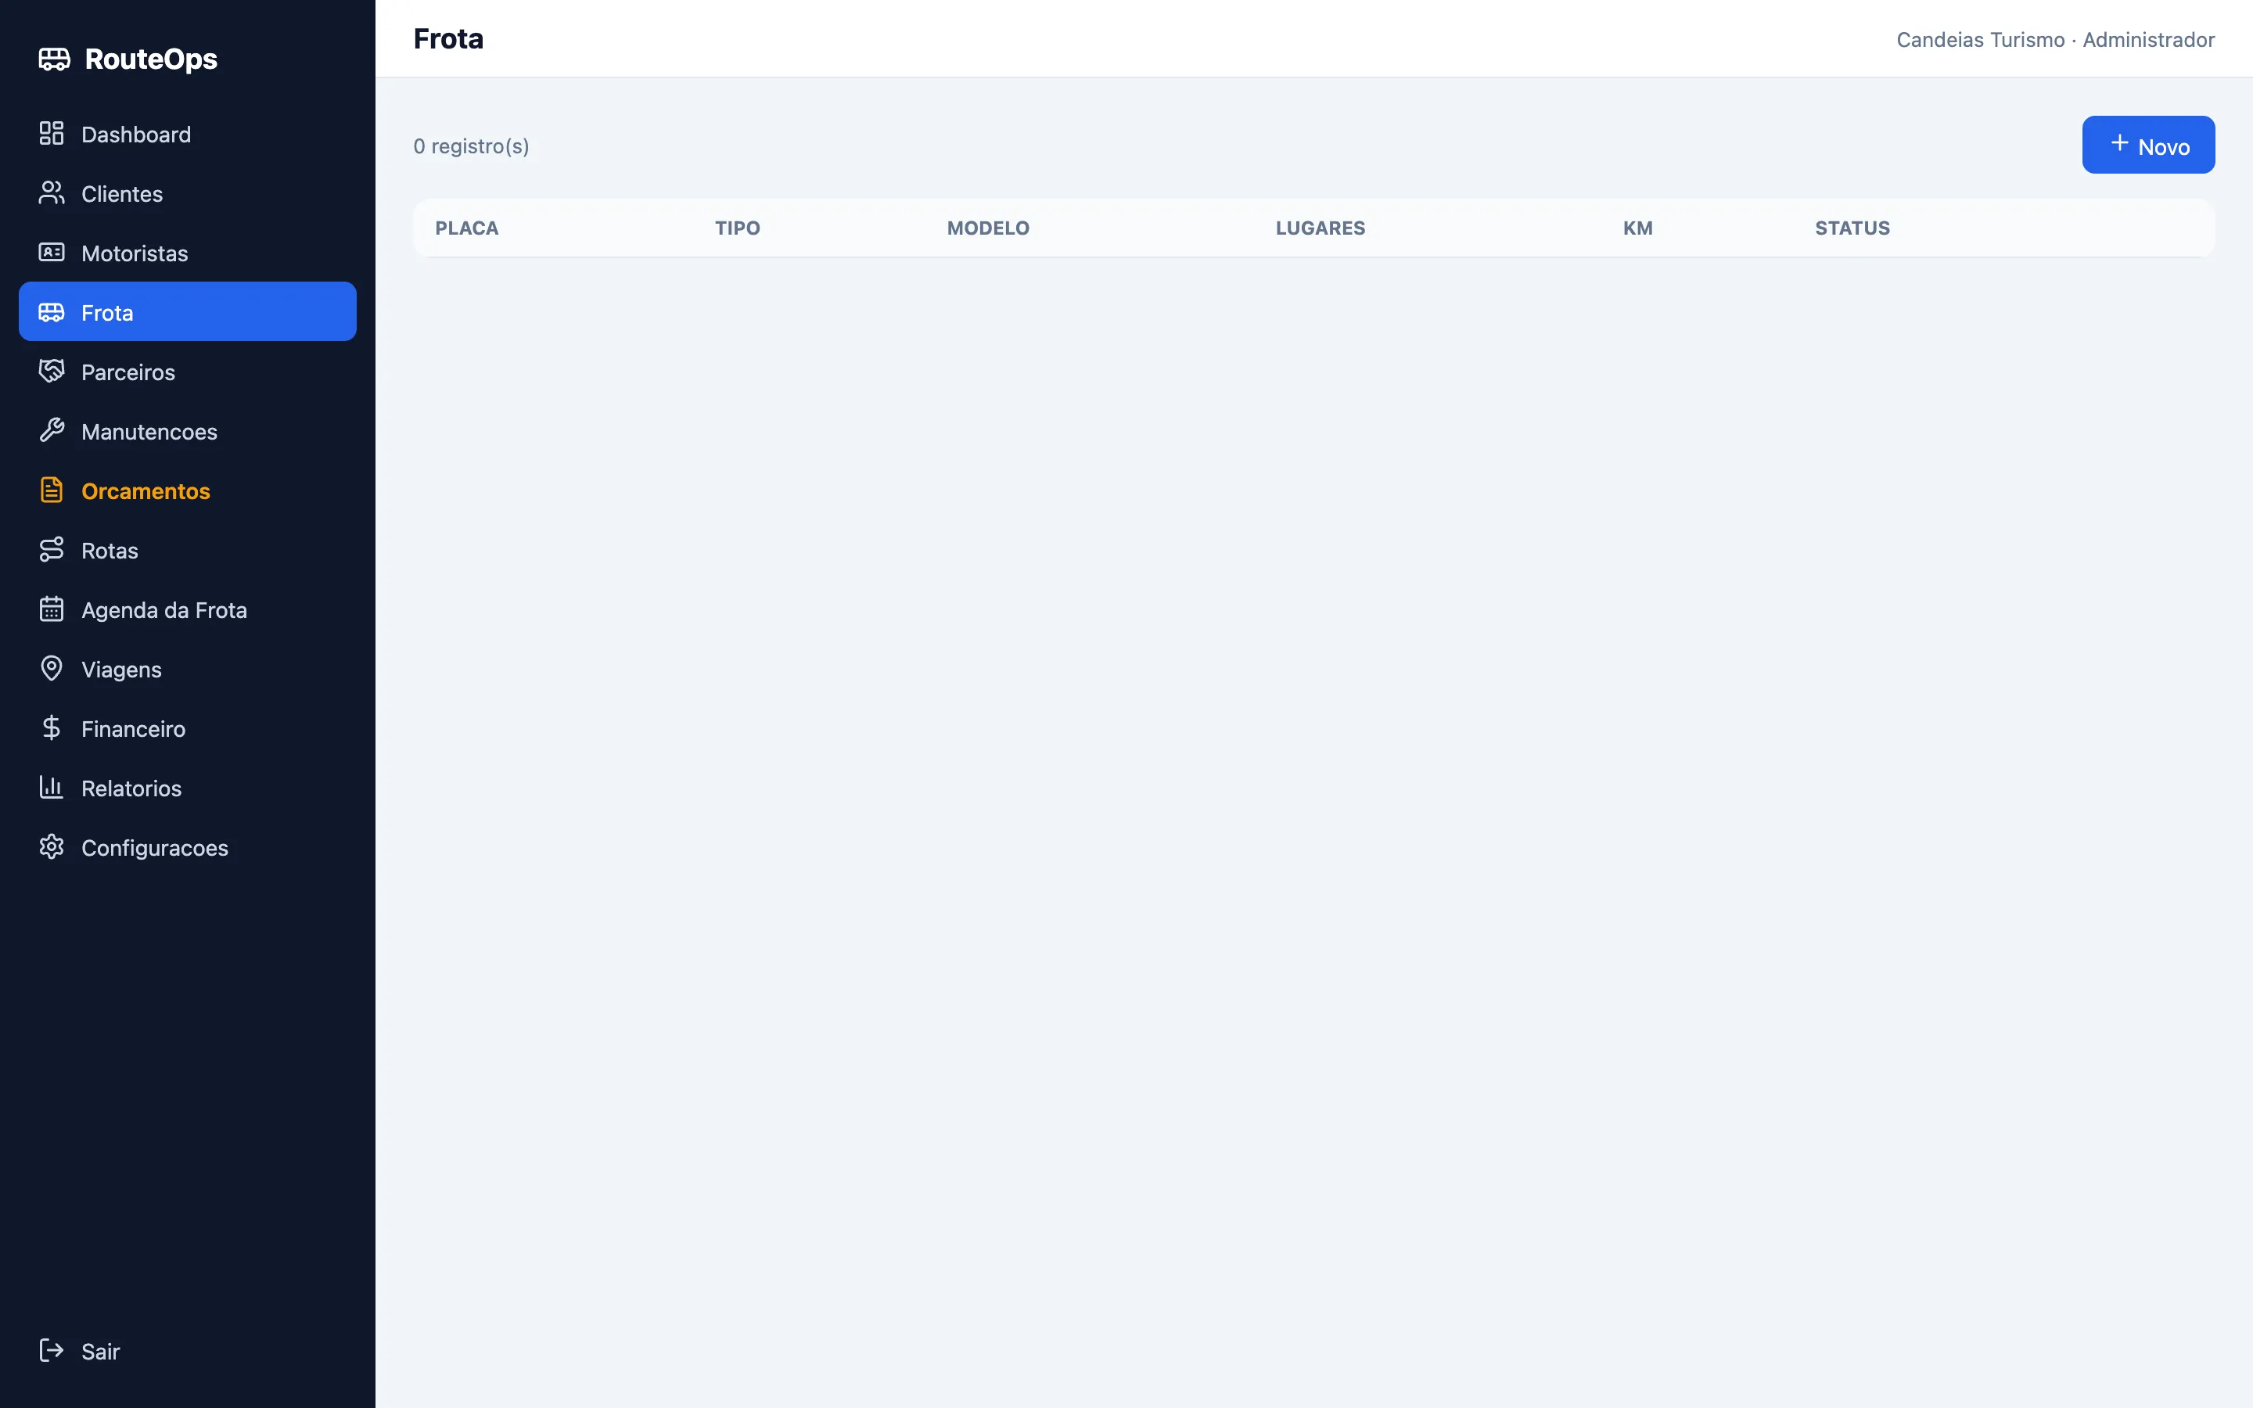Click the Financeiro dollar sign icon
This screenshot has height=1408, width=2253.
click(51, 728)
